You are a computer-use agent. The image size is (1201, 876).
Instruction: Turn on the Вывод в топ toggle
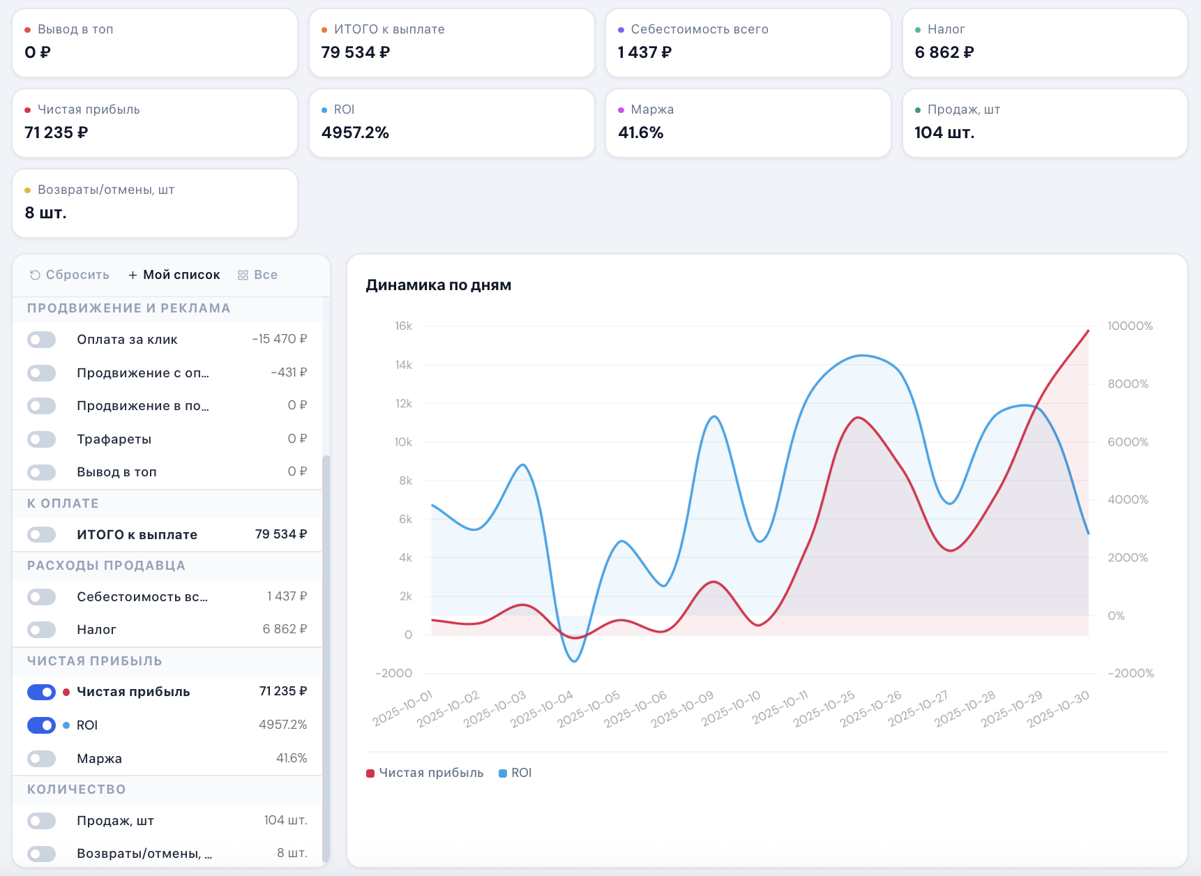pos(42,472)
